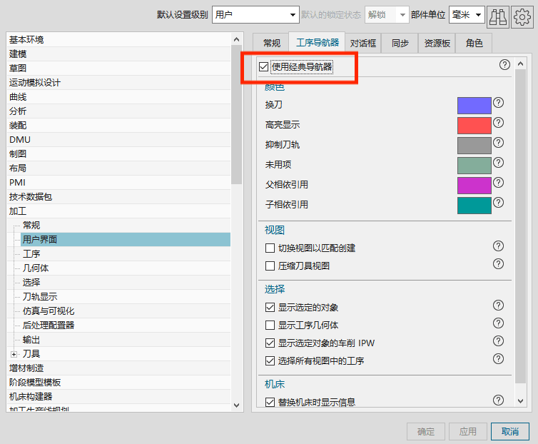Image resolution: width=538 pixels, height=444 pixels.
Task: Open 部件单位 dropdown showing 毫米
Action: tap(467, 15)
